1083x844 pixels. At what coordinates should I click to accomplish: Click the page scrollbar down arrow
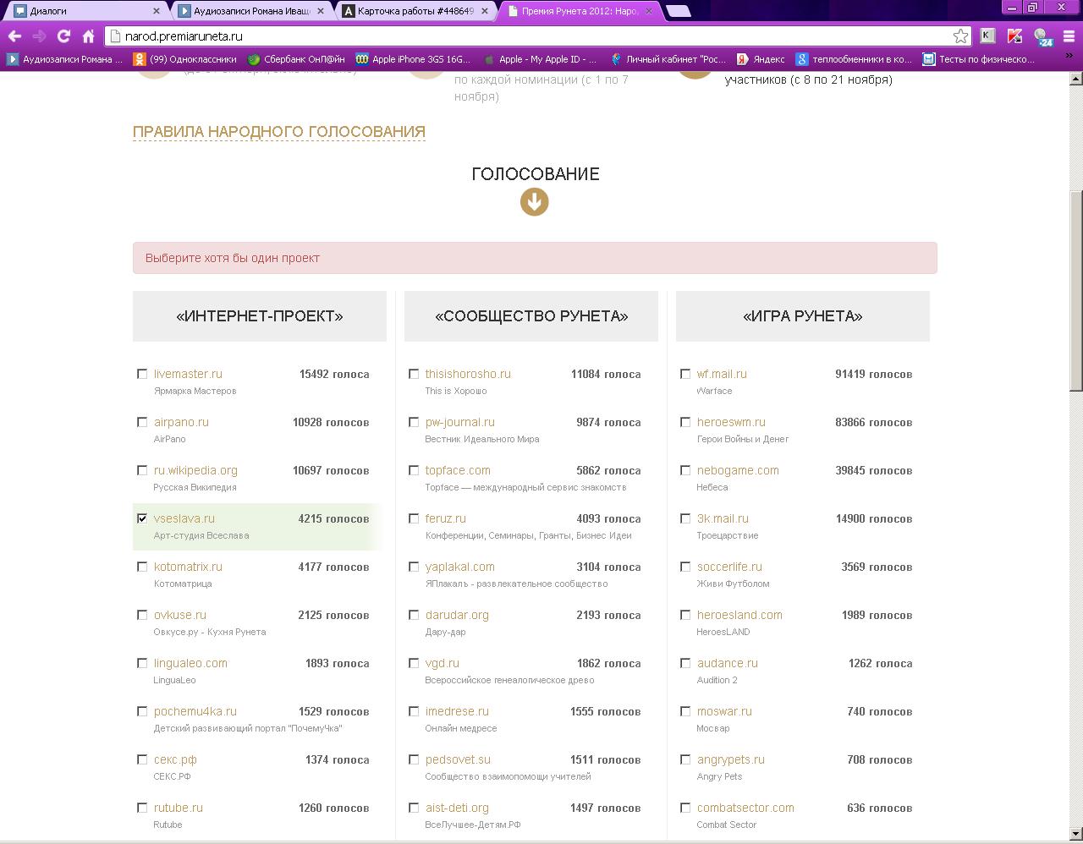(1076, 836)
